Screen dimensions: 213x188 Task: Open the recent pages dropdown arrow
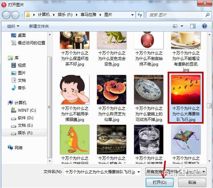pos(22,15)
